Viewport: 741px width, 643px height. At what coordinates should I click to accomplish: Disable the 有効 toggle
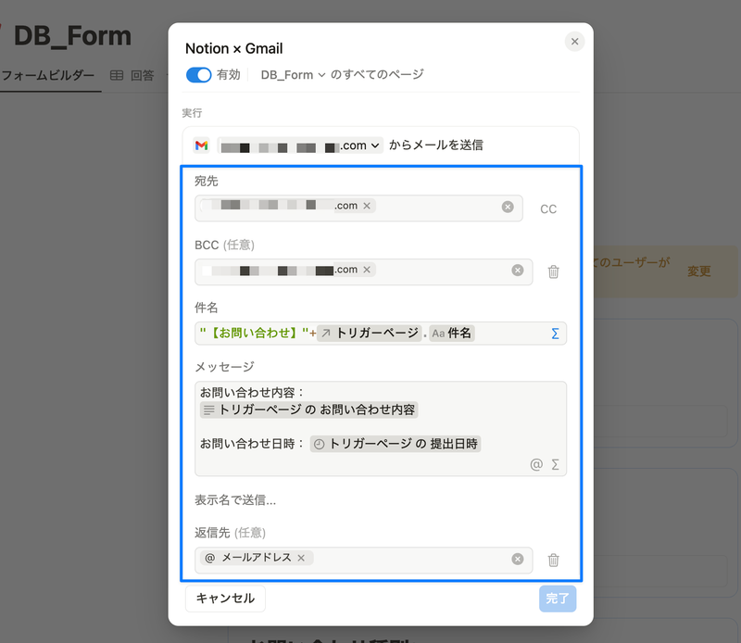[199, 75]
